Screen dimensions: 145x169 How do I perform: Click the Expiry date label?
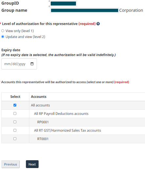(x=11, y=50)
